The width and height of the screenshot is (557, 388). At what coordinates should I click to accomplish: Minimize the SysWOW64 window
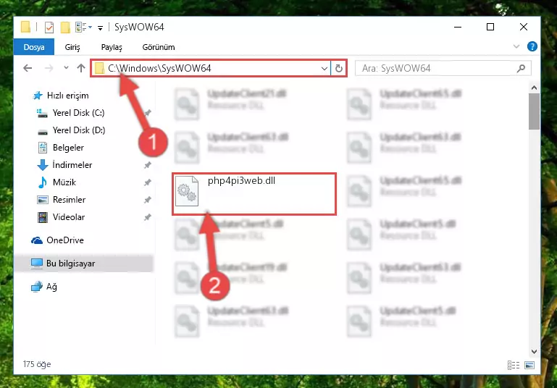pyautogui.click(x=458, y=27)
